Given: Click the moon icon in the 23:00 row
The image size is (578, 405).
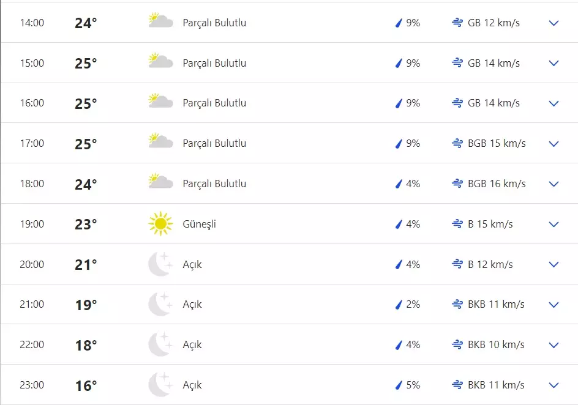Looking at the screenshot, I should click(x=160, y=385).
